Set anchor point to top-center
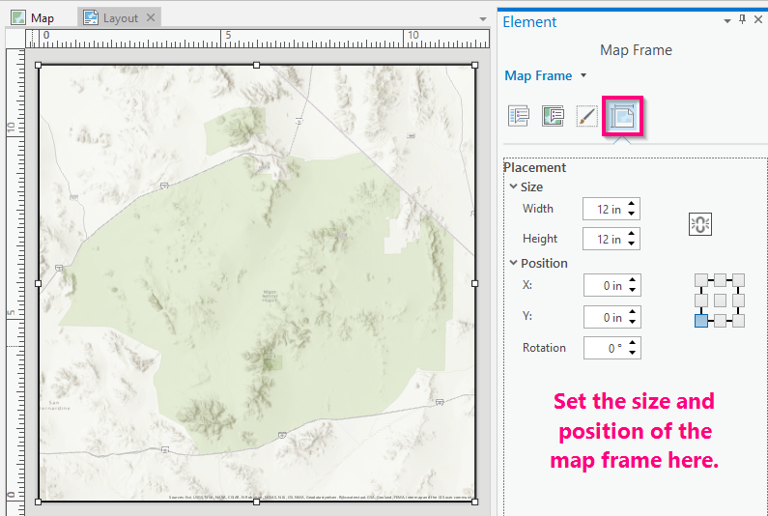Image resolution: width=768 pixels, height=516 pixels. [x=720, y=280]
